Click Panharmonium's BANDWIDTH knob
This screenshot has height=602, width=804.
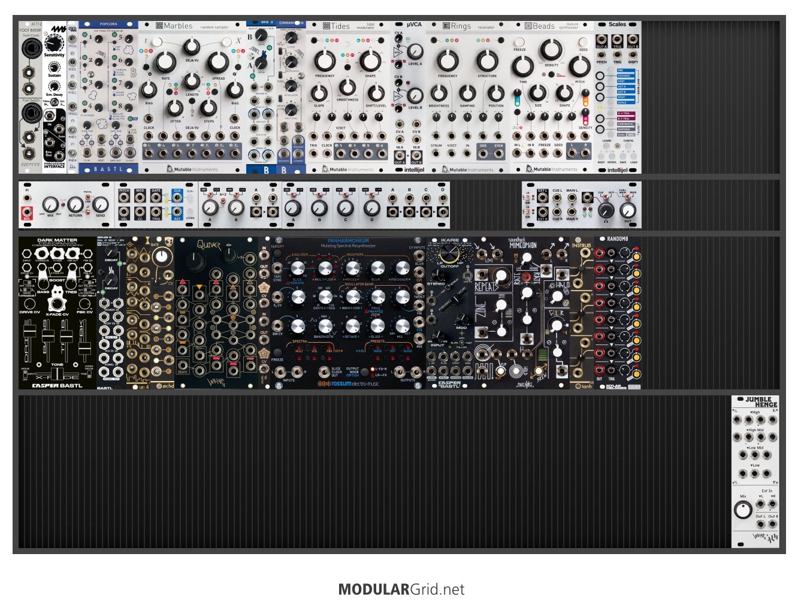click(x=324, y=326)
